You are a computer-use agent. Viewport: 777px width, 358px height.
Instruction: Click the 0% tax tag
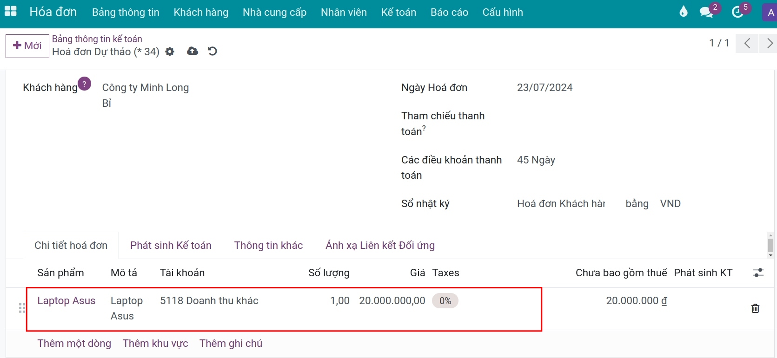tap(445, 301)
